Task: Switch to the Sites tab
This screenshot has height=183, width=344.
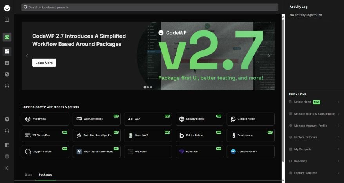Action: (28, 174)
